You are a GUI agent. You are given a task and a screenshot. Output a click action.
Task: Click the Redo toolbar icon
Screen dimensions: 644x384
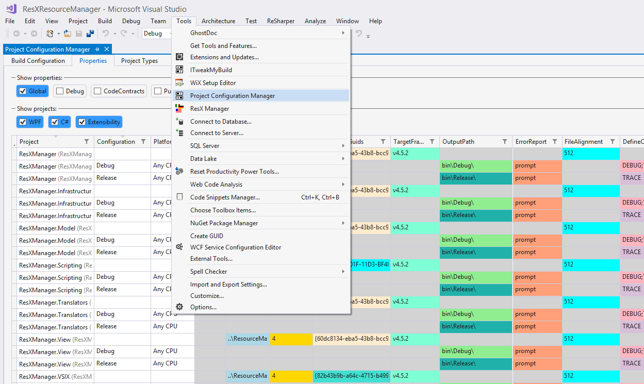coord(124,34)
